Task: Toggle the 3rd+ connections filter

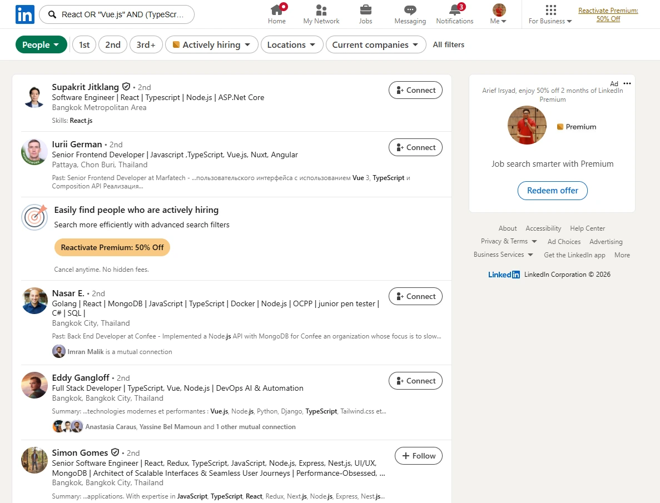Action: [x=146, y=44]
